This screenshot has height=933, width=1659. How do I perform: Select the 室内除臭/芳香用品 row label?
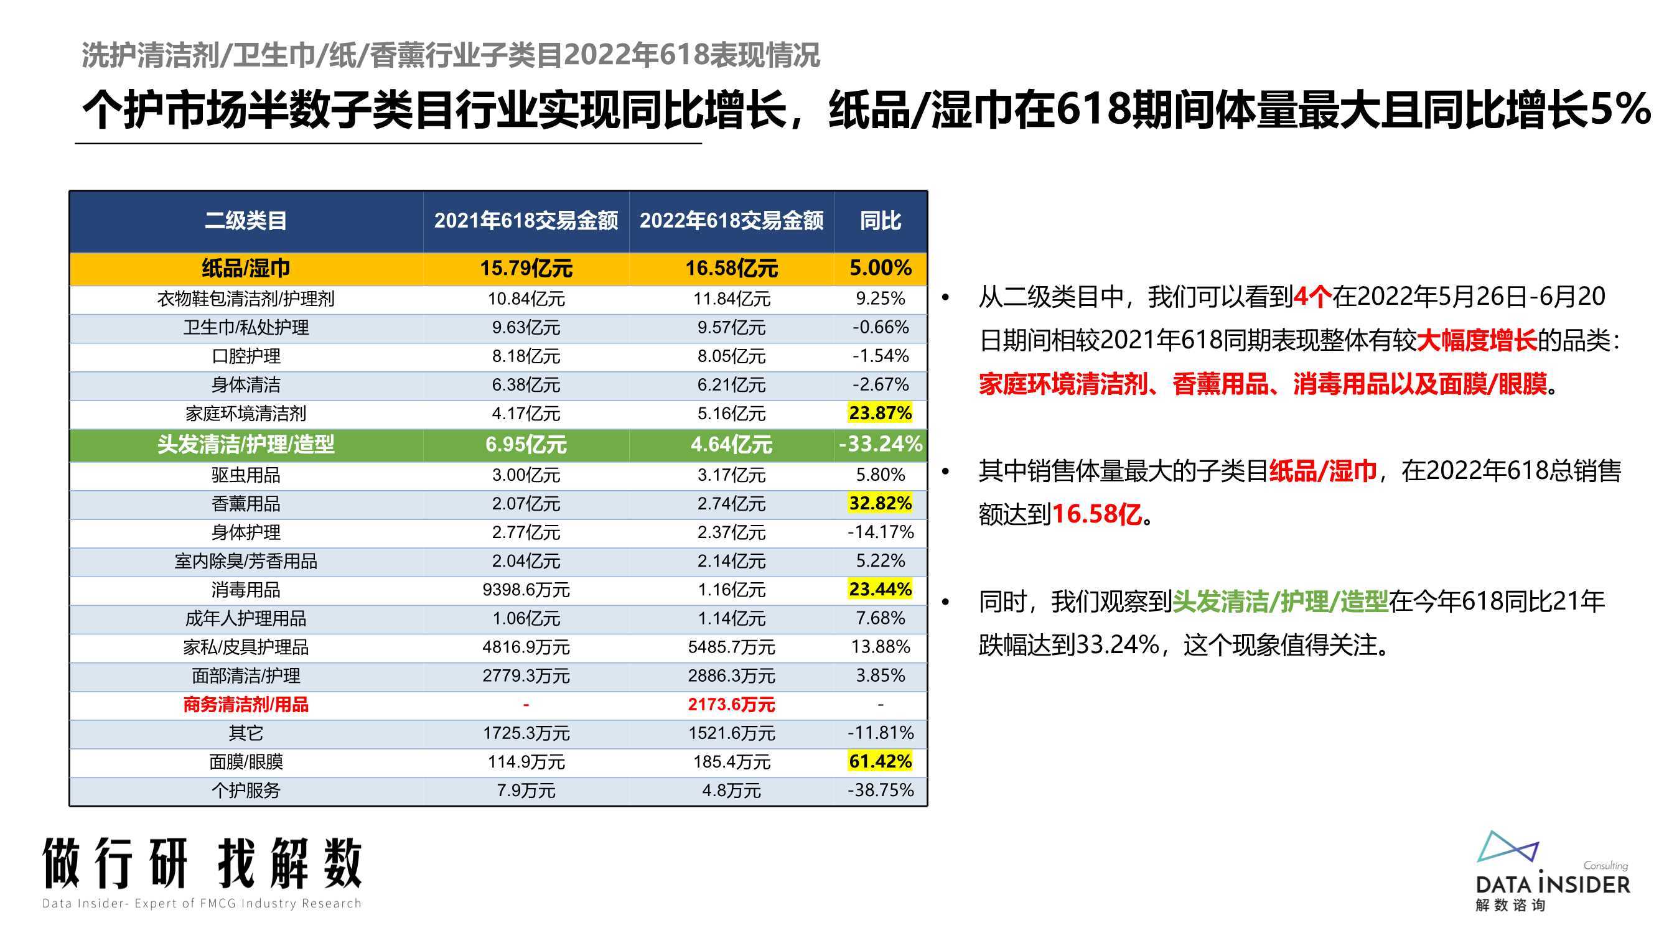246,562
